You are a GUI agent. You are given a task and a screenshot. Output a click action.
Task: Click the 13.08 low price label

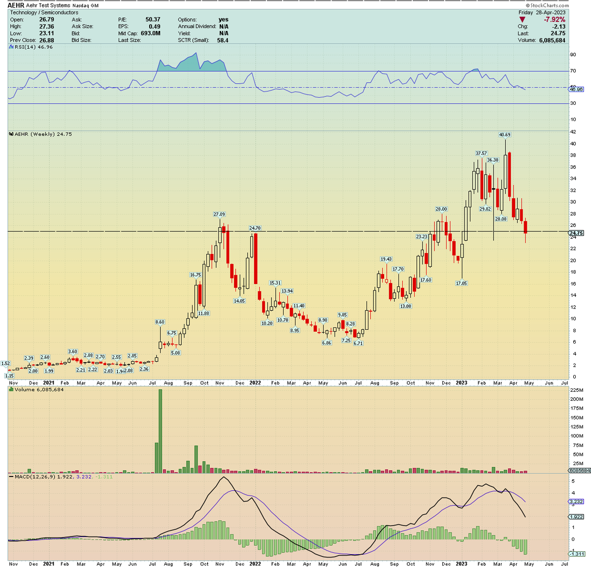click(406, 306)
